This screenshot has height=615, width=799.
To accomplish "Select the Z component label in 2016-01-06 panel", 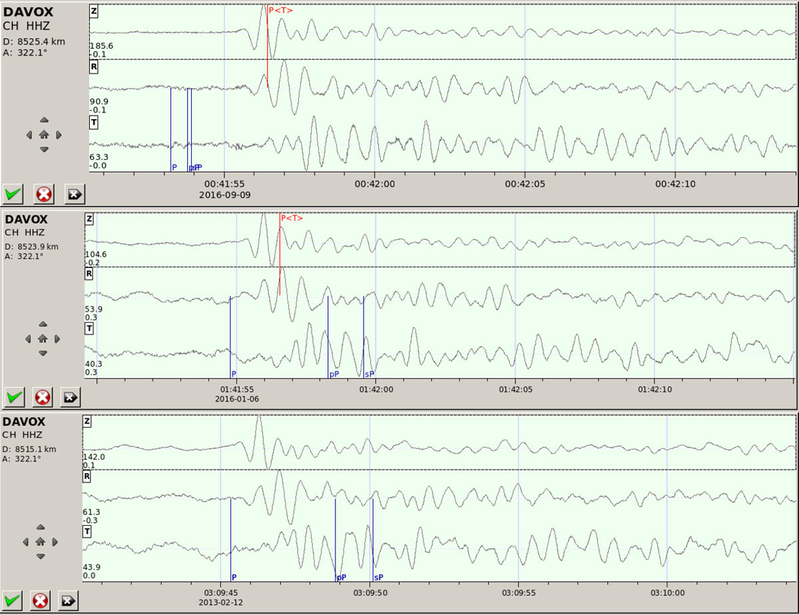I will [x=89, y=219].
